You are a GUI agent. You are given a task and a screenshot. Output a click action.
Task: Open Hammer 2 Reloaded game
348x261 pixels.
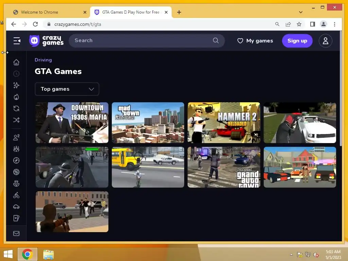224,123
